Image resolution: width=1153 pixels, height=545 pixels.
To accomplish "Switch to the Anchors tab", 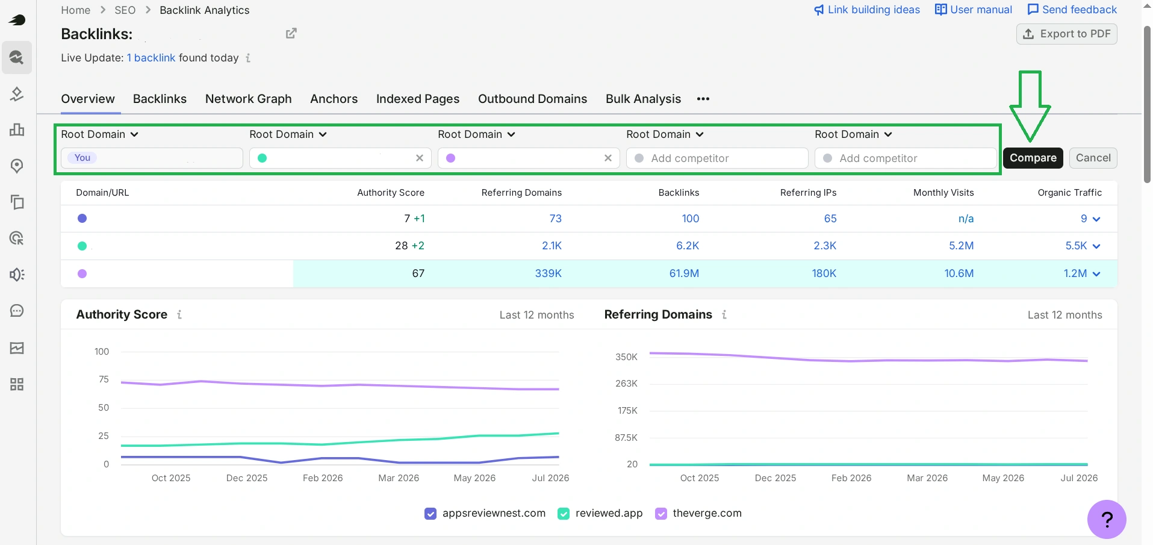I will (334, 99).
